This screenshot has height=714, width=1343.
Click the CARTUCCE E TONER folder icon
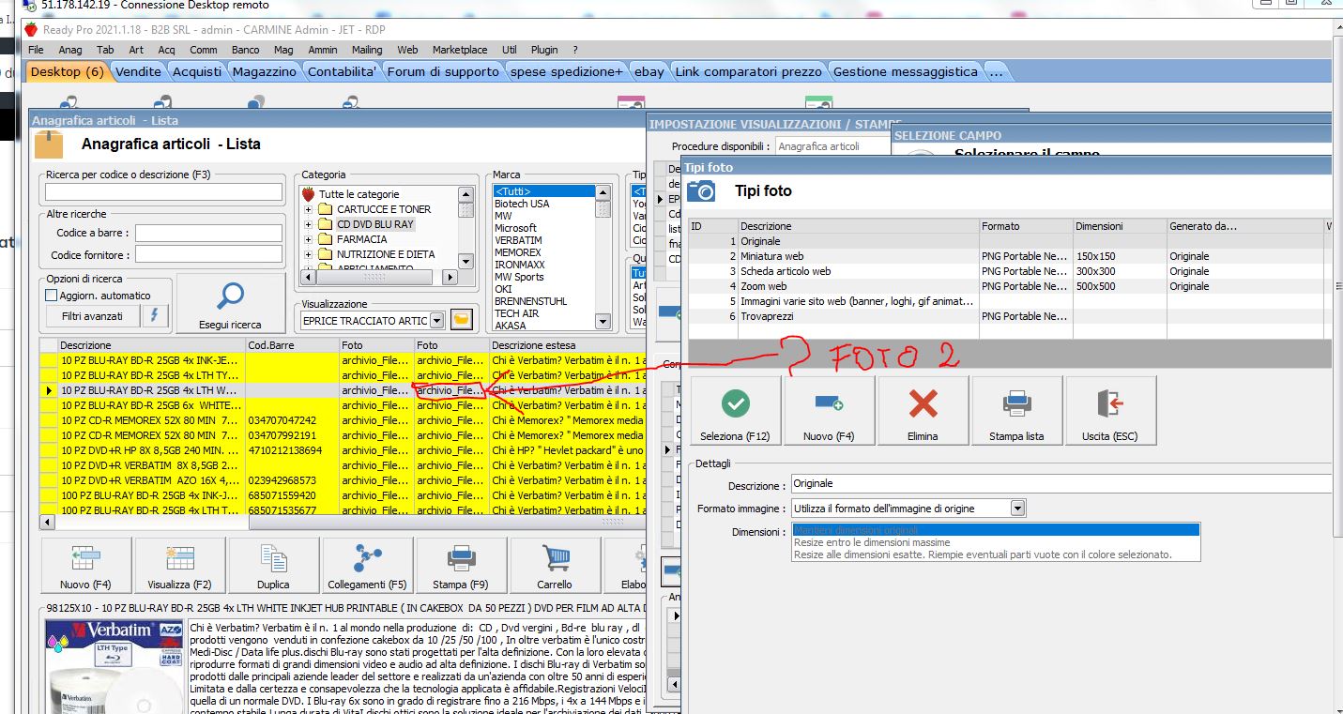click(x=325, y=209)
